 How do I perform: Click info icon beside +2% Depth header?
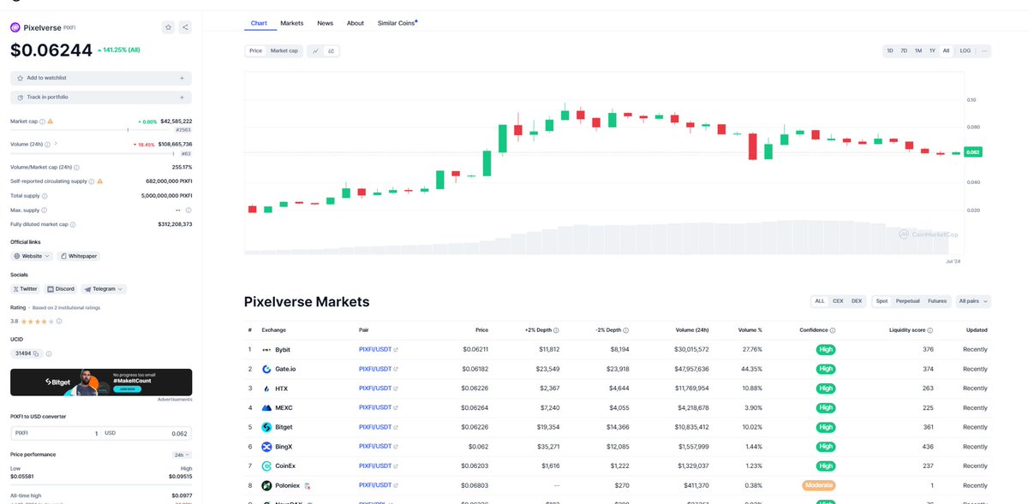click(x=556, y=330)
